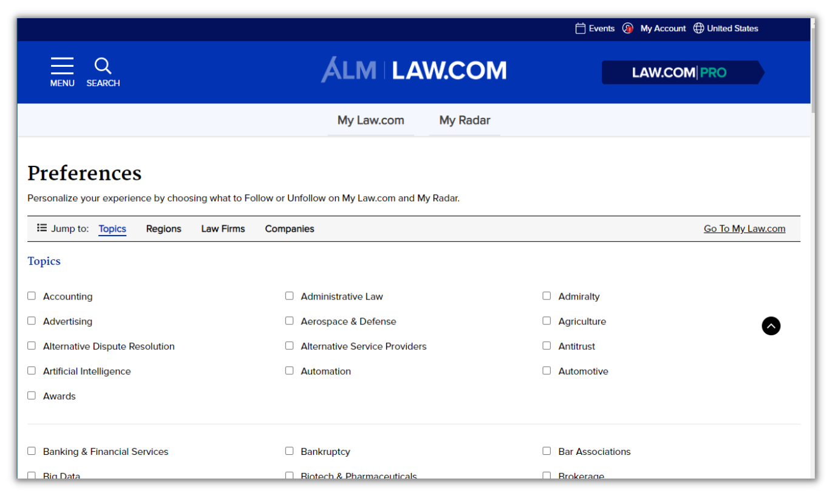The image size is (838, 498).
Task: Click the United States globe icon
Action: point(698,29)
